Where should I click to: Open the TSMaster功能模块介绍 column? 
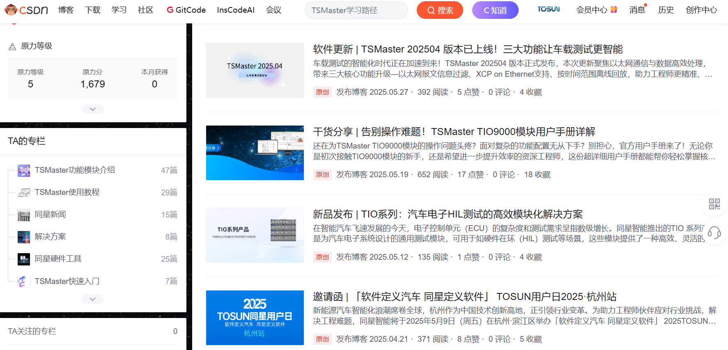click(75, 170)
